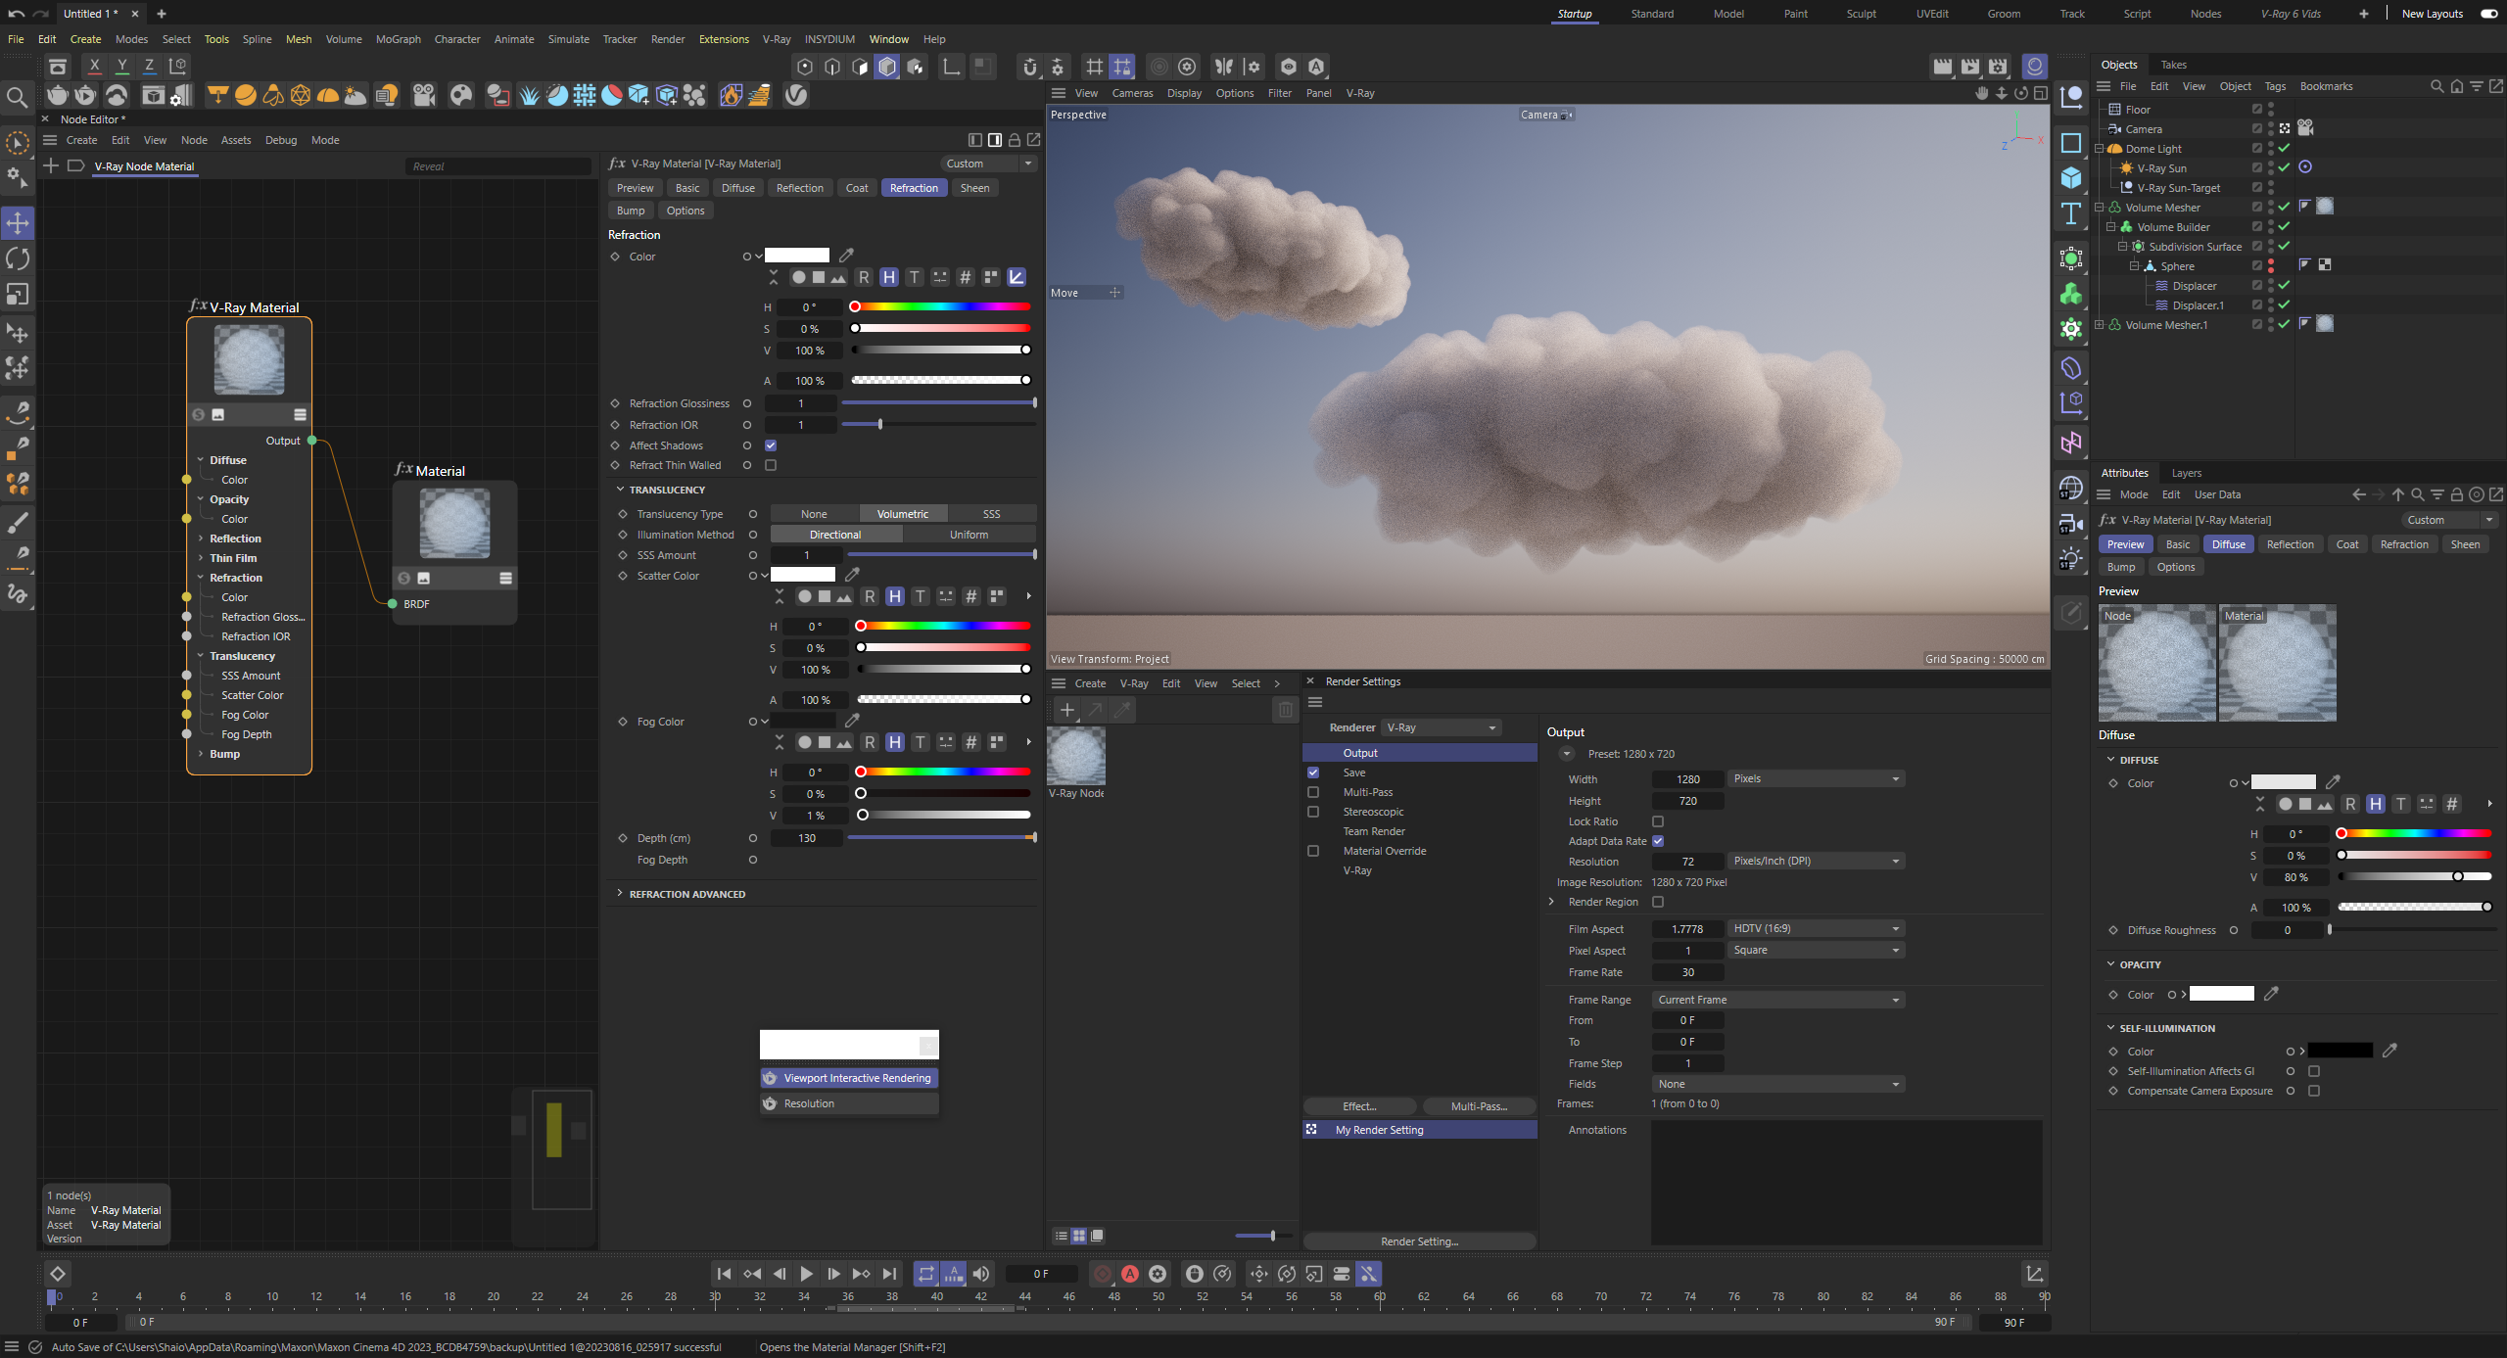The height and width of the screenshot is (1358, 2507).
Task: Select Volumetric translucency type
Action: 903,514
